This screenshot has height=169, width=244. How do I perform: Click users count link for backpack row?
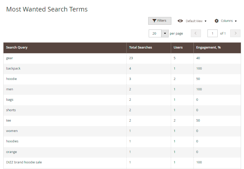coord(175,69)
